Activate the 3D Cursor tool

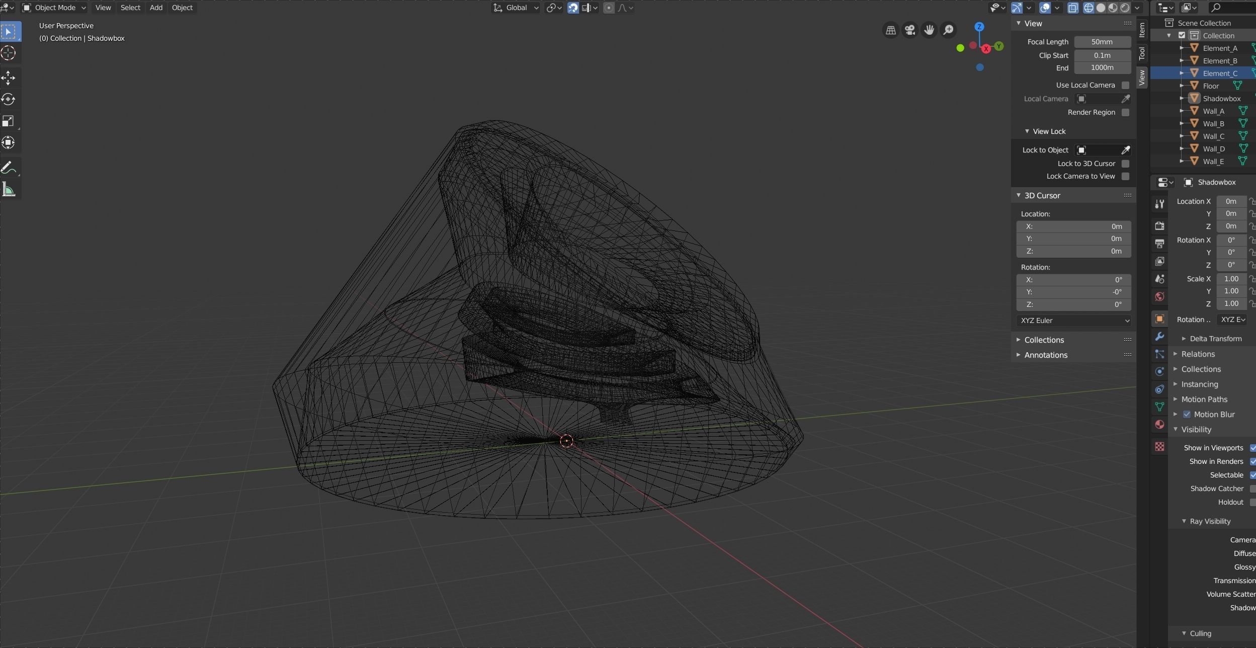(x=9, y=53)
